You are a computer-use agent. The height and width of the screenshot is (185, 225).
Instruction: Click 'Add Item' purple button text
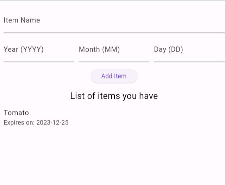click(x=114, y=76)
